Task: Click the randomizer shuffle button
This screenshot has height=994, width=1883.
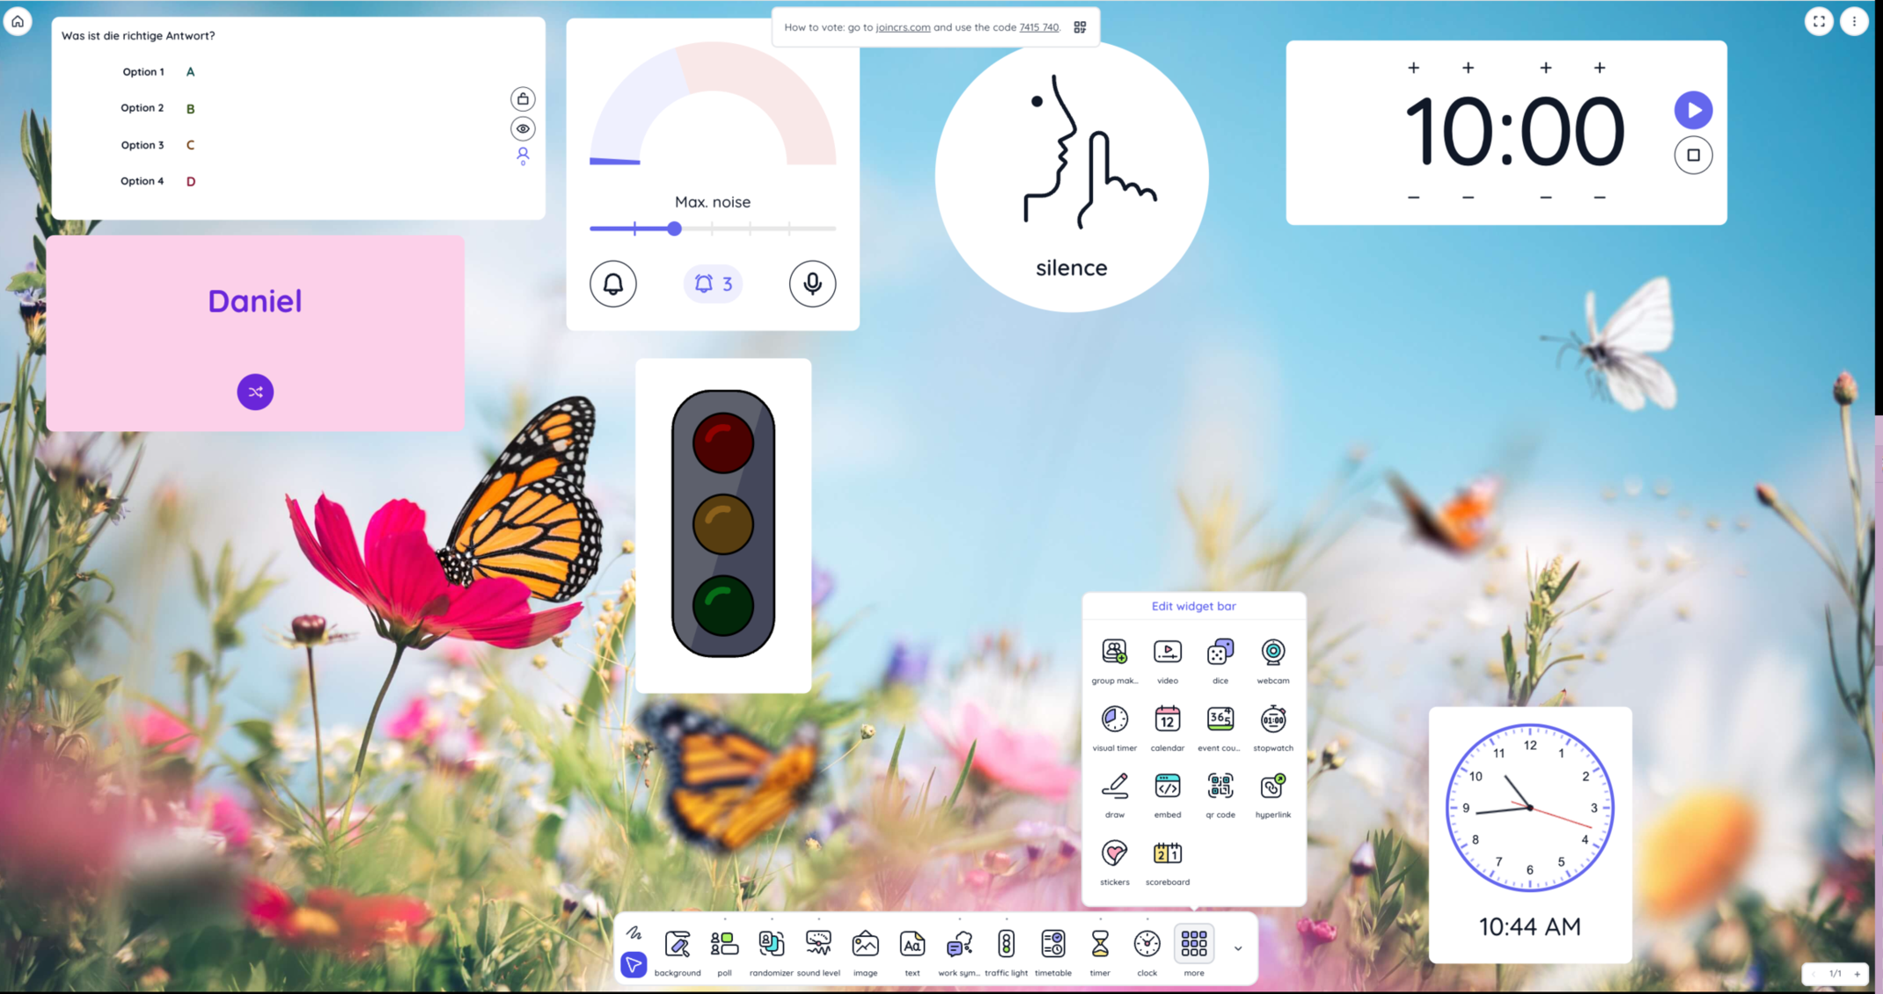Action: [254, 390]
